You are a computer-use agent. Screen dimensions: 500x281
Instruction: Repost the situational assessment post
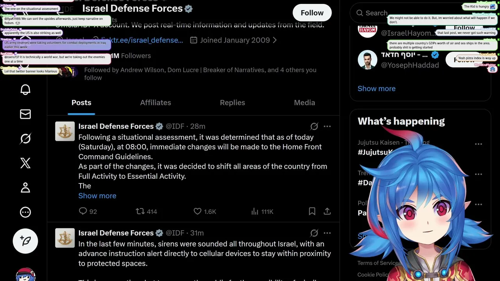[140, 211]
